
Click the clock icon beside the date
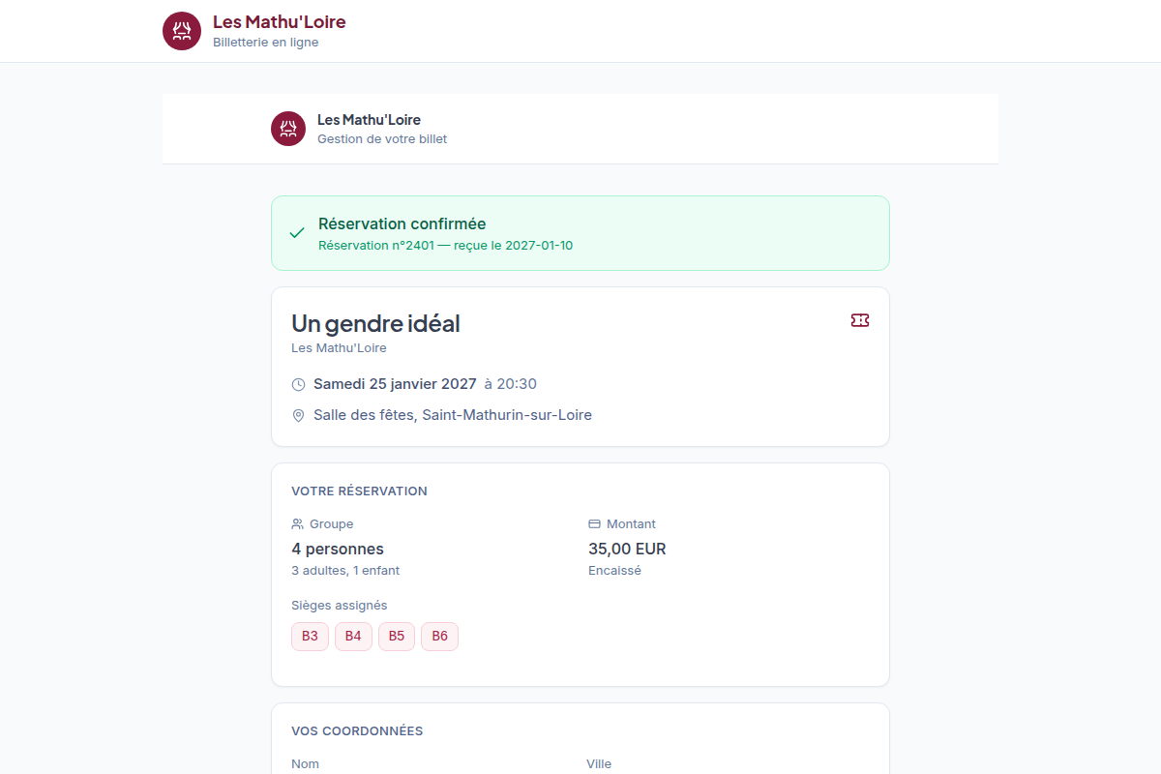tap(298, 385)
